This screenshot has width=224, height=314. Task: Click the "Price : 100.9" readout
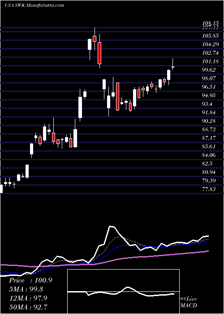30,280
